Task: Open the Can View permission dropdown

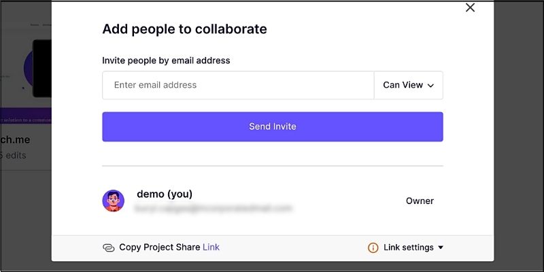Action: tap(408, 85)
